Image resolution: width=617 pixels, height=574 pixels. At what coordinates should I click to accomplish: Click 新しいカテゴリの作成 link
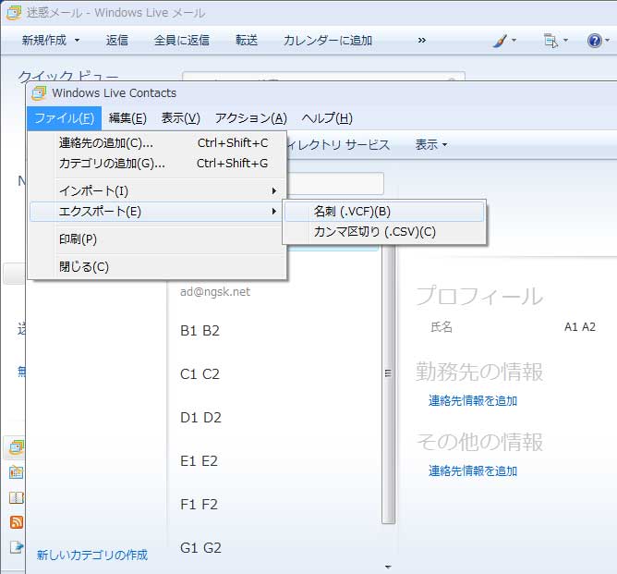(x=91, y=555)
